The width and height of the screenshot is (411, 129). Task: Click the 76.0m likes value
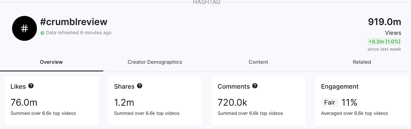pyautogui.click(x=24, y=103)
